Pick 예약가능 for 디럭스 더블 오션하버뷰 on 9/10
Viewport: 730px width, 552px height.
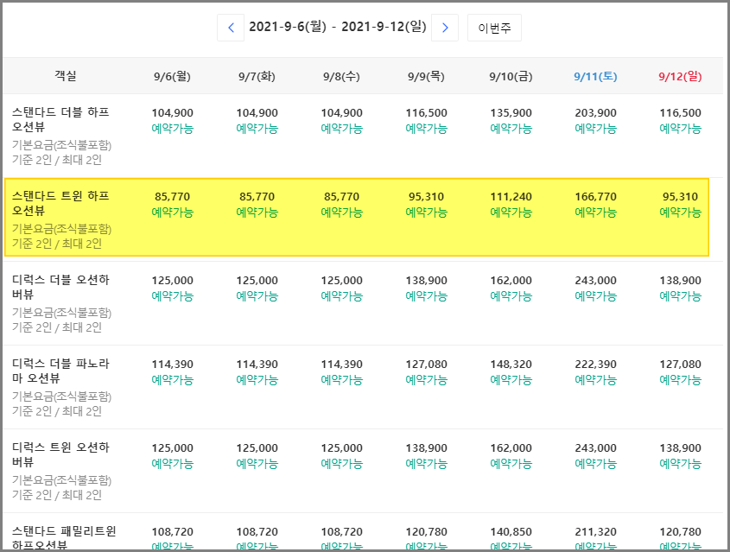[511, 296]
